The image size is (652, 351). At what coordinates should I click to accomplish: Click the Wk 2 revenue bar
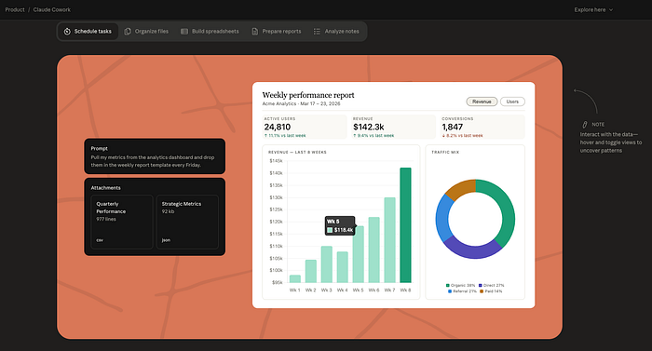coord(310,271)
